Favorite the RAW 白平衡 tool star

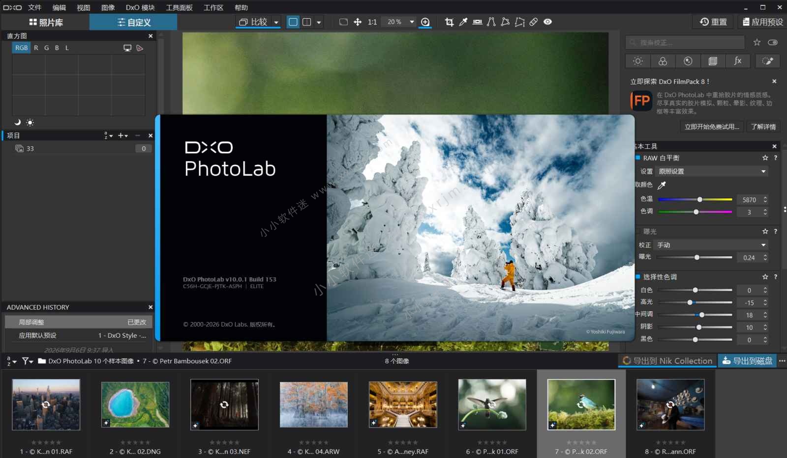[x=765, y=158]
